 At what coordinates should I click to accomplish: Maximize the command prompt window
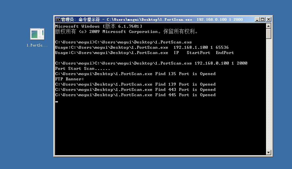coord(263,19)
